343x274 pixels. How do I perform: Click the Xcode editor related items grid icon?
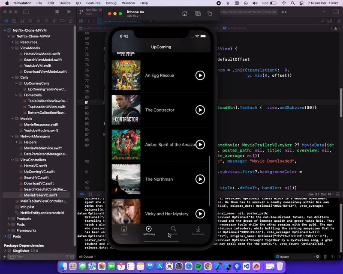point(81,21)
